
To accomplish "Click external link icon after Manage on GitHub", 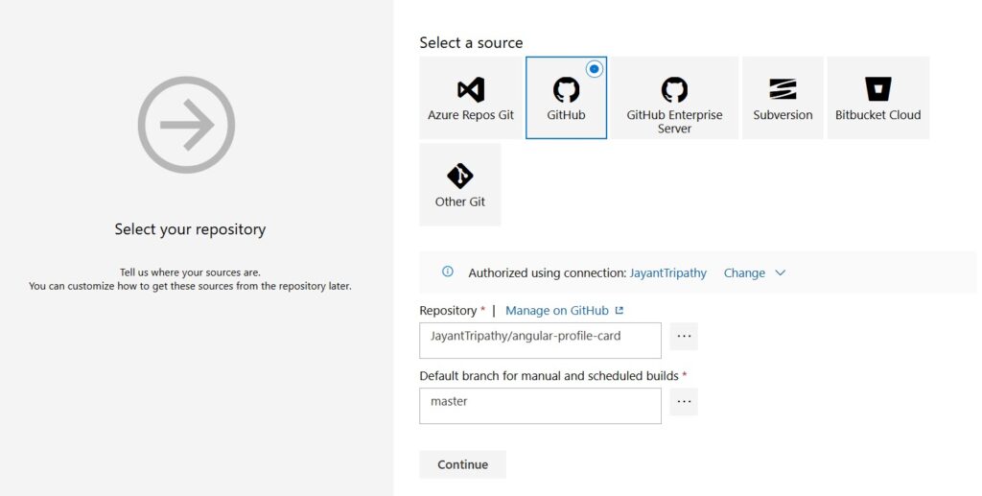I will click(x=620, y=310).
